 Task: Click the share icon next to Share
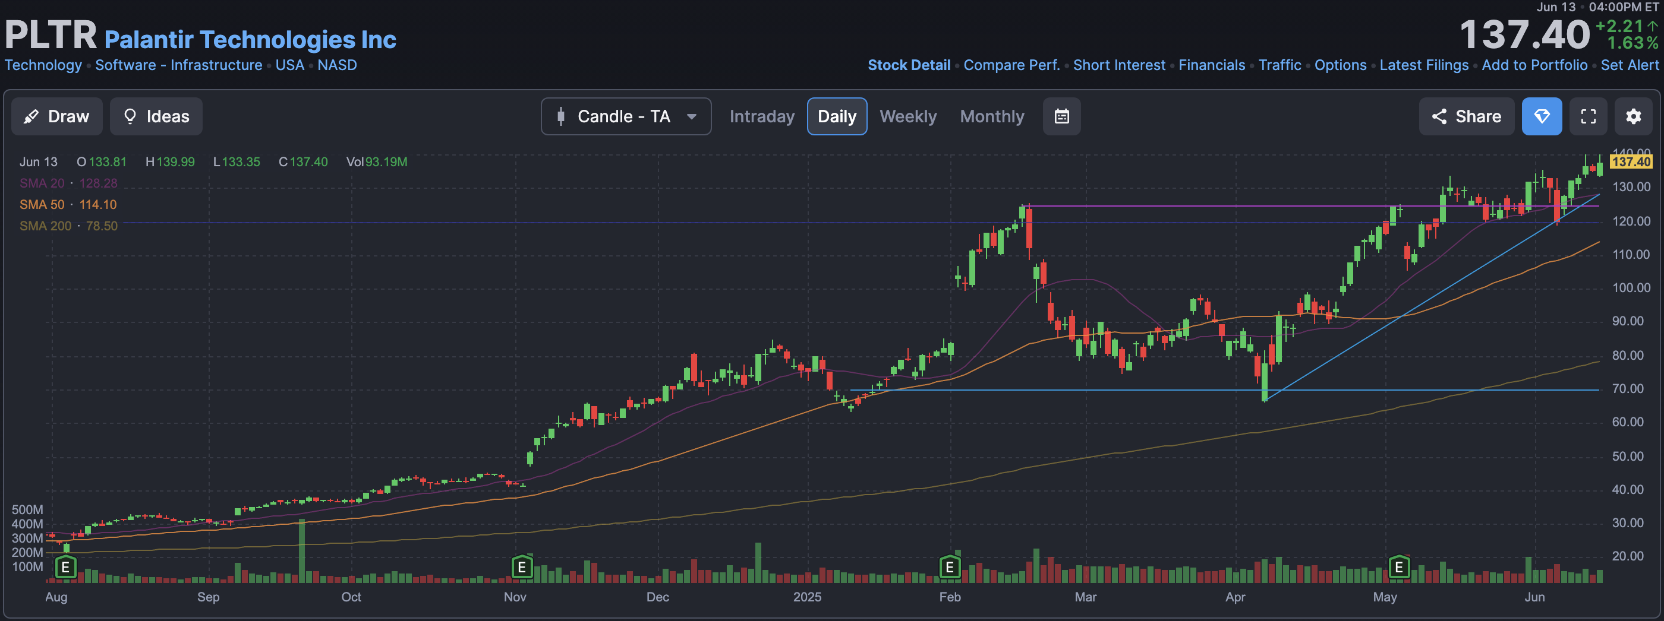point(1439,116)
